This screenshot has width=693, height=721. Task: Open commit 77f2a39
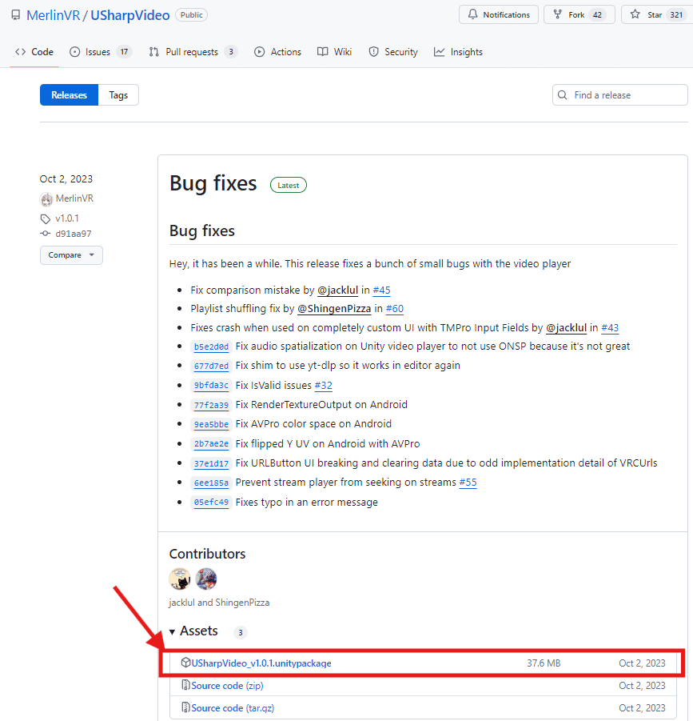pyautogui.click(x=211, y=405)
